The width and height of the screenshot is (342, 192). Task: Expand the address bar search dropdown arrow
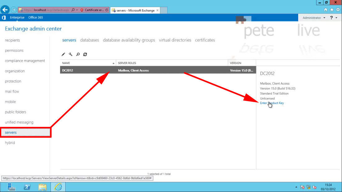(x=77, y=10)
